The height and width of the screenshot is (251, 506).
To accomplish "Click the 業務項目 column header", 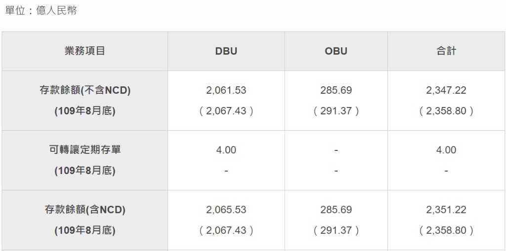I will coord(85,51).
